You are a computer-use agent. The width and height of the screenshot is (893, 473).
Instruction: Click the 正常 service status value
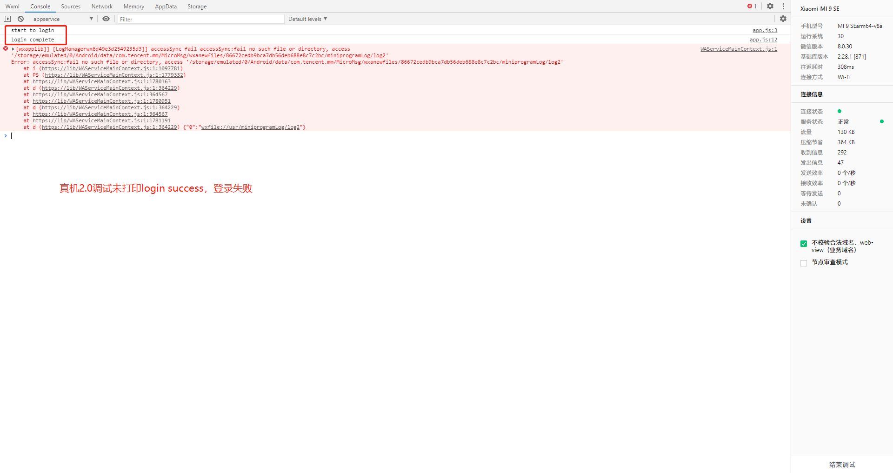tap(843, 122)
